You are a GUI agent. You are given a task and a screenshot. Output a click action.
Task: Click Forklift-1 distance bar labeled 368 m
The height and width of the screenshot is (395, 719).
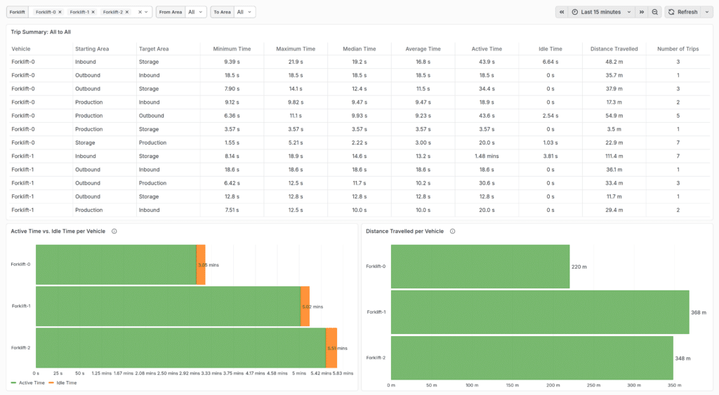pos(540,312)
